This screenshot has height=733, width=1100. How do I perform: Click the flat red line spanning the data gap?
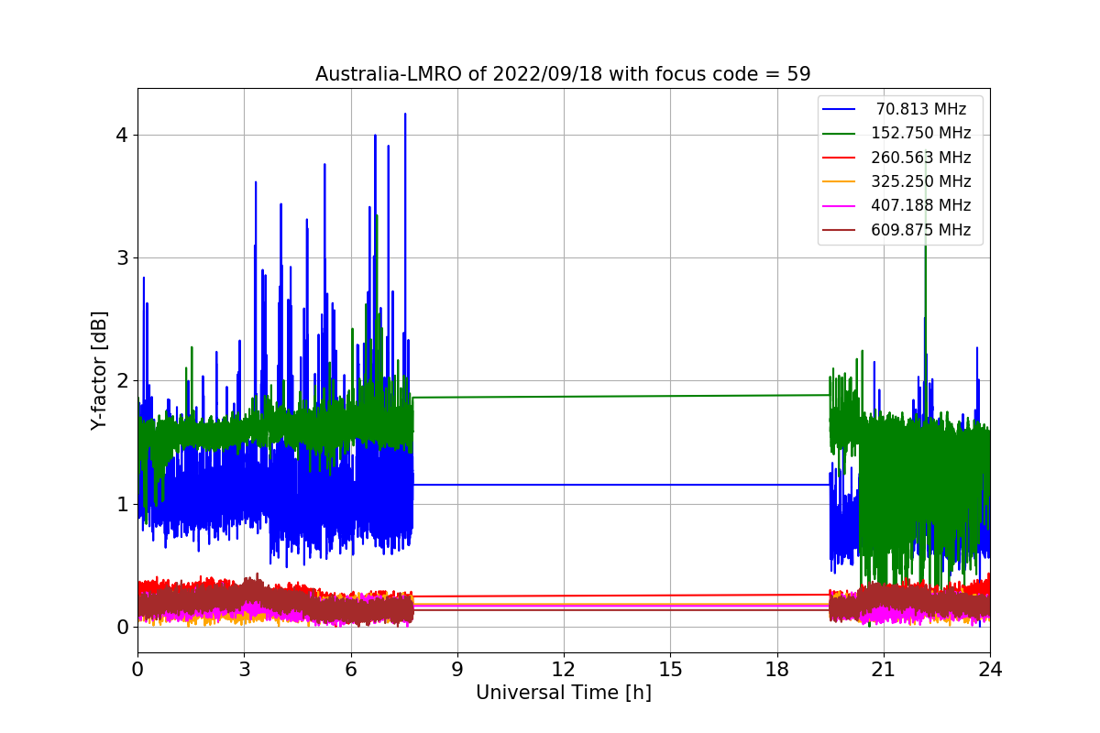point(621,596)
